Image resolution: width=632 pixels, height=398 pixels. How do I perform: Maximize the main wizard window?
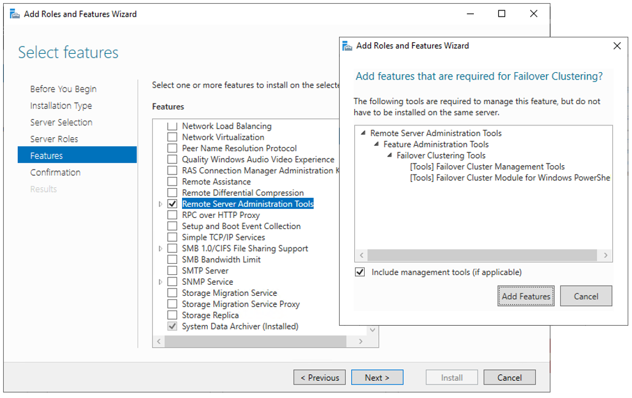pos(501,14)
